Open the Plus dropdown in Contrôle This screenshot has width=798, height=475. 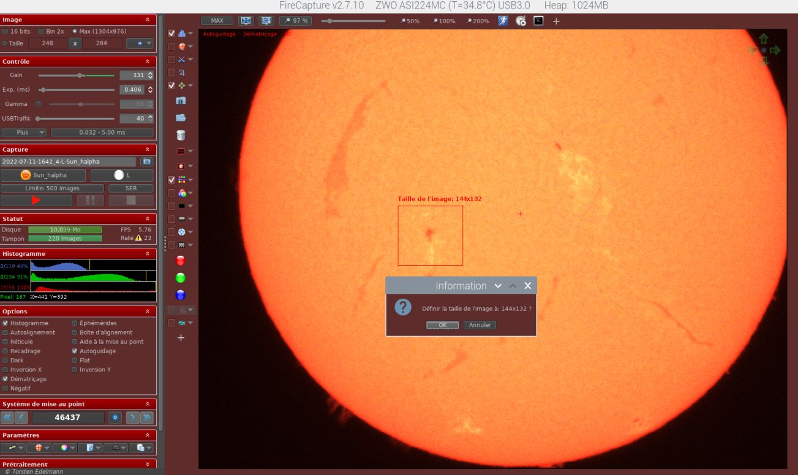pyautogui.click(x=23, y=132)
